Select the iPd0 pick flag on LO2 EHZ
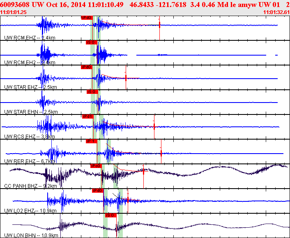 pyautogui.click(x=98, y=191)
